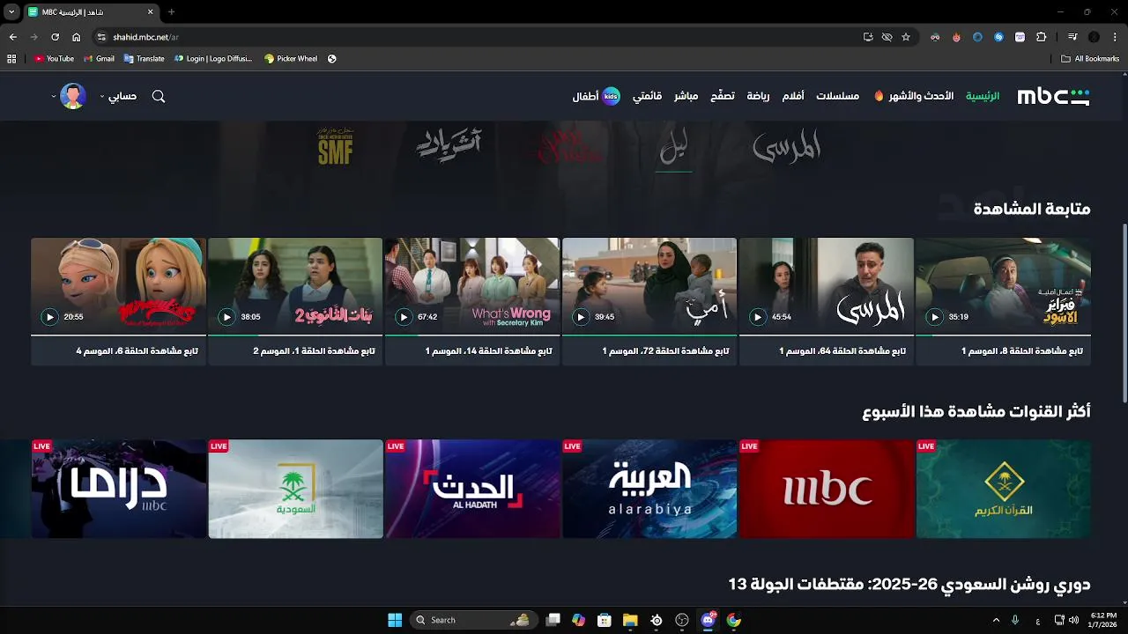Open the tab search dropdown arrow
Image resolution: width=1128 pixels, height=634 pixels.
pos(11,12)
